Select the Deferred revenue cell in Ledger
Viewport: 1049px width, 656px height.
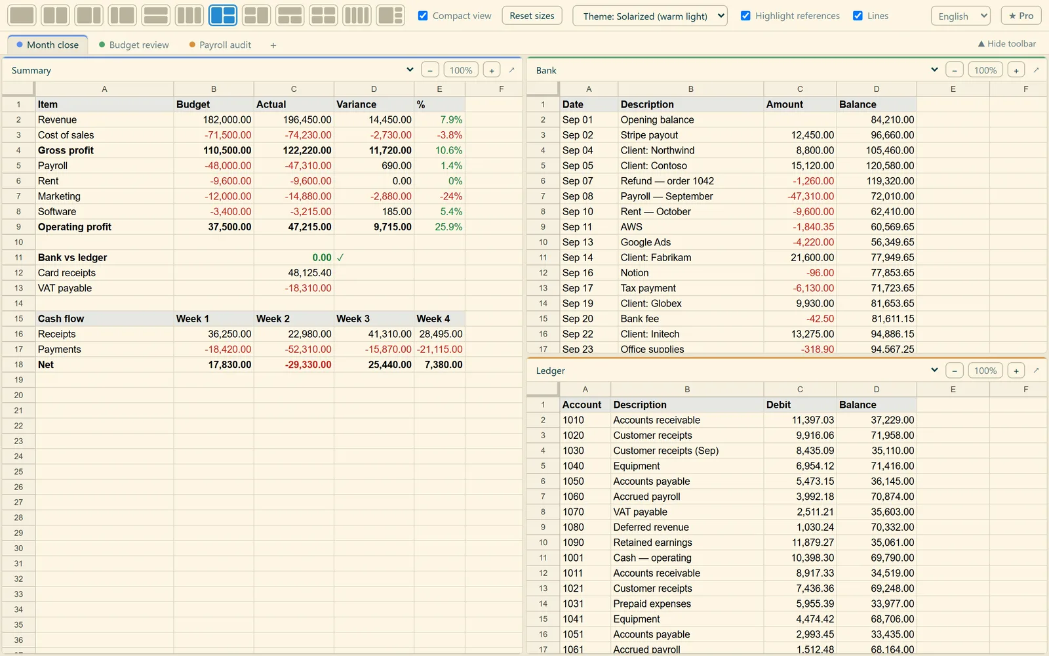pyautogui.click(x=687, y=527)
